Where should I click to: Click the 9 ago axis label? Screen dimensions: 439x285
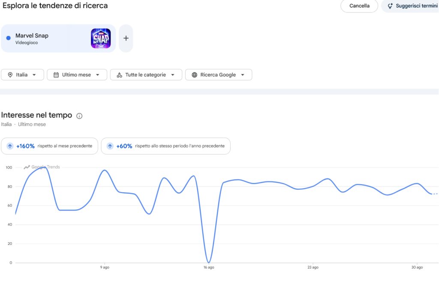coord(105,267)
